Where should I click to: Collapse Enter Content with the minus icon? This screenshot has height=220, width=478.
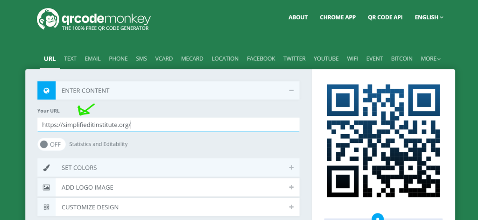pyautogui.click(x=291, y=91)
